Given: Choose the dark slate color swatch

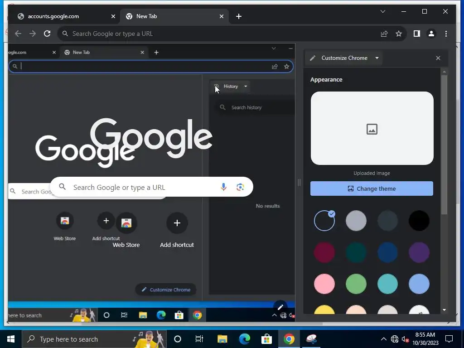Looking at the screenshot, I should point(387,221).
